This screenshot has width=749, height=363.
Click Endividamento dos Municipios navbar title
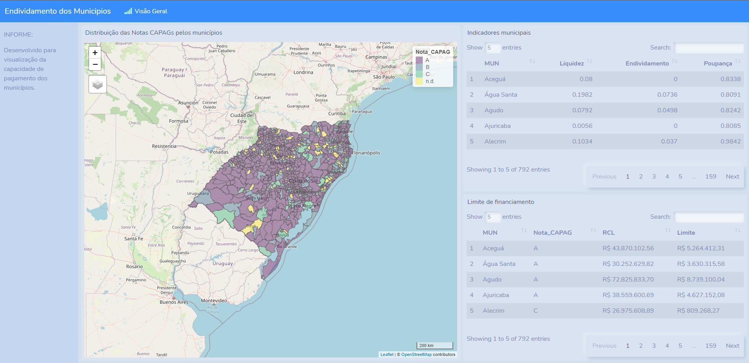tap(57, 11)
